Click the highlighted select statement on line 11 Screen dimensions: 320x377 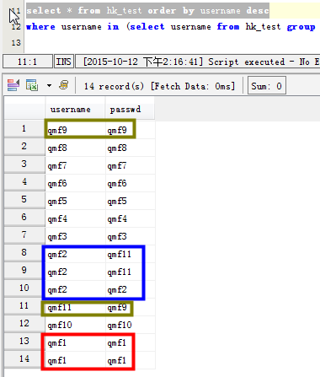pyautogui.click(x=147, y=11)
